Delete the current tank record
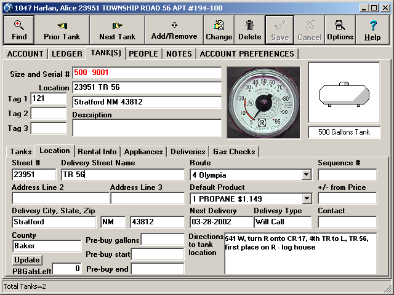This screenshot has height=295, width=394. 249,29
